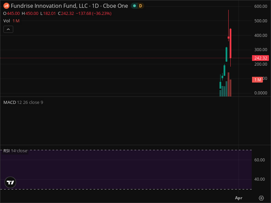Image resolution: width=271 pixels, height=203 pixels.
Task: Select the Vol indicator label
Action: (6, 21)
